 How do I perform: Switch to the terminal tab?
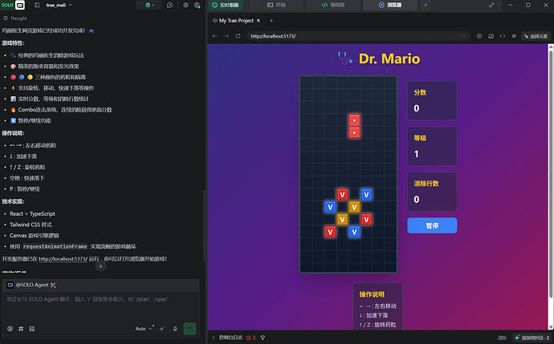pyautogui.click(x=277, y=5)
